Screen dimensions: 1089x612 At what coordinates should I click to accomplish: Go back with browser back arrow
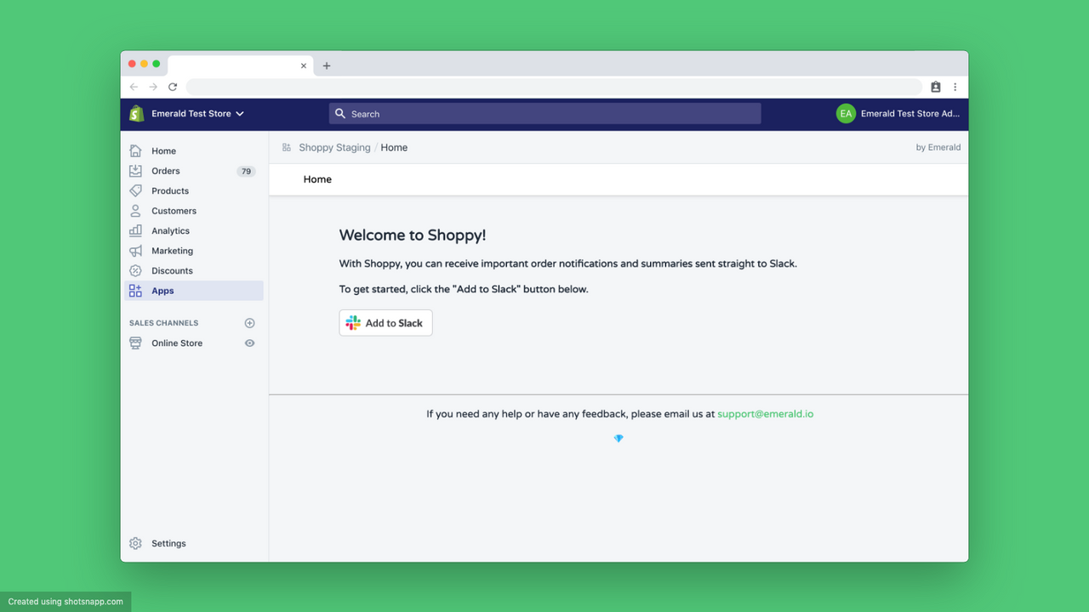coord(134,87)
